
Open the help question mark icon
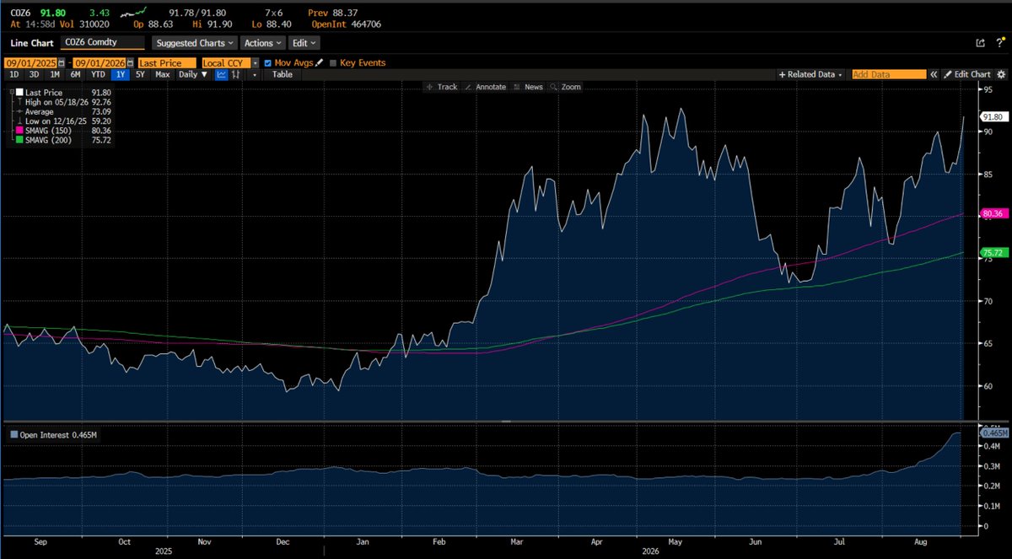click(x=1000, y=43)
